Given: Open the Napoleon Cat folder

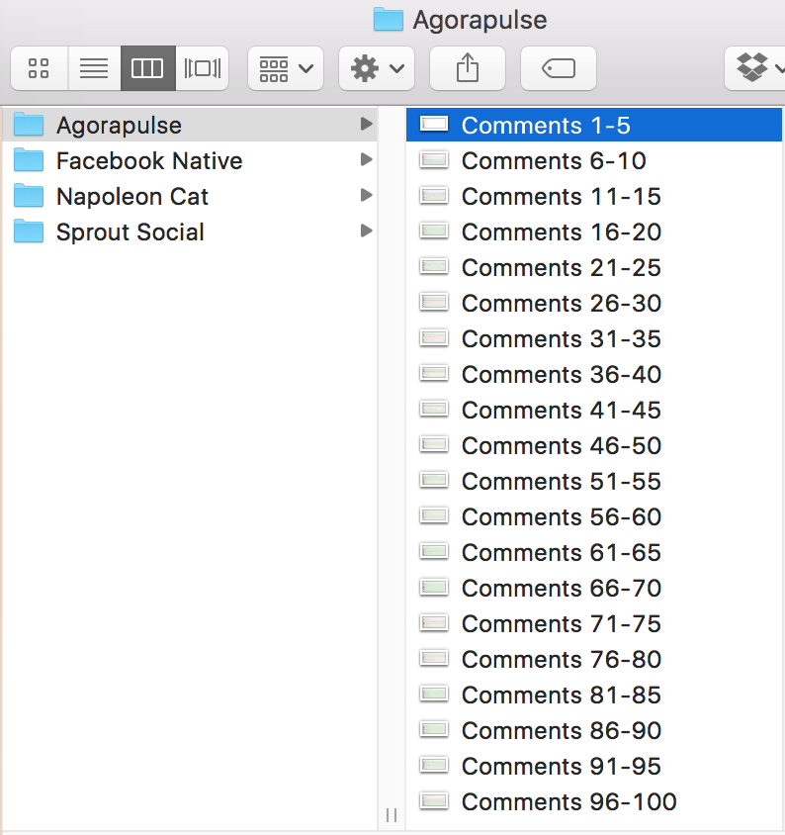Looking at the screenshot, I should pyautogui.click(x=131, y=197).
